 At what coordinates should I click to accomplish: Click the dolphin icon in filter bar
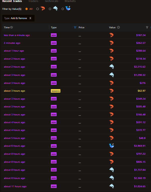pos(55,9)
